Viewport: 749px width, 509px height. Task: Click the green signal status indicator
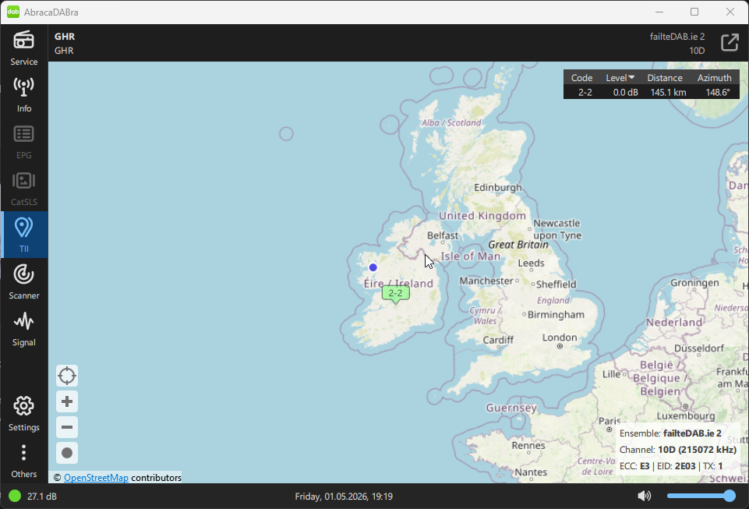pos(15,496)
